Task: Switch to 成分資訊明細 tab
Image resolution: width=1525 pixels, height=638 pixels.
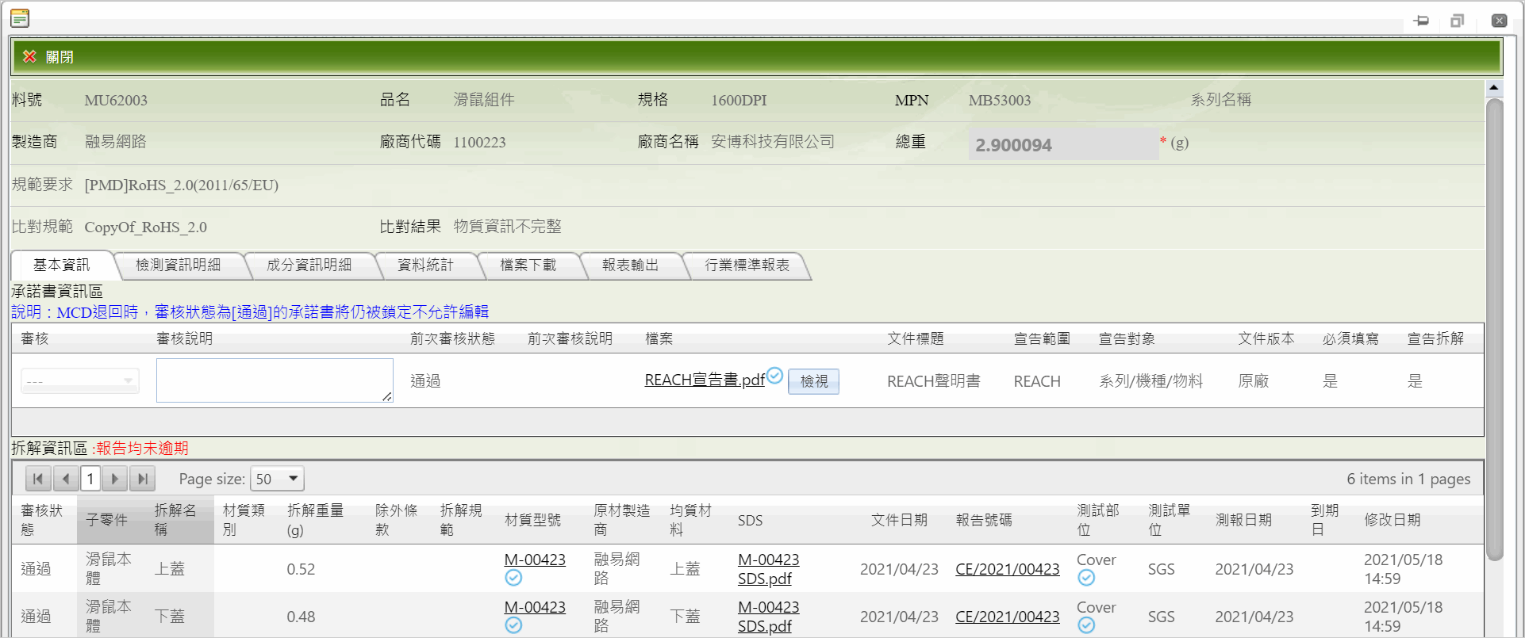Action: [x=309, y=265]
